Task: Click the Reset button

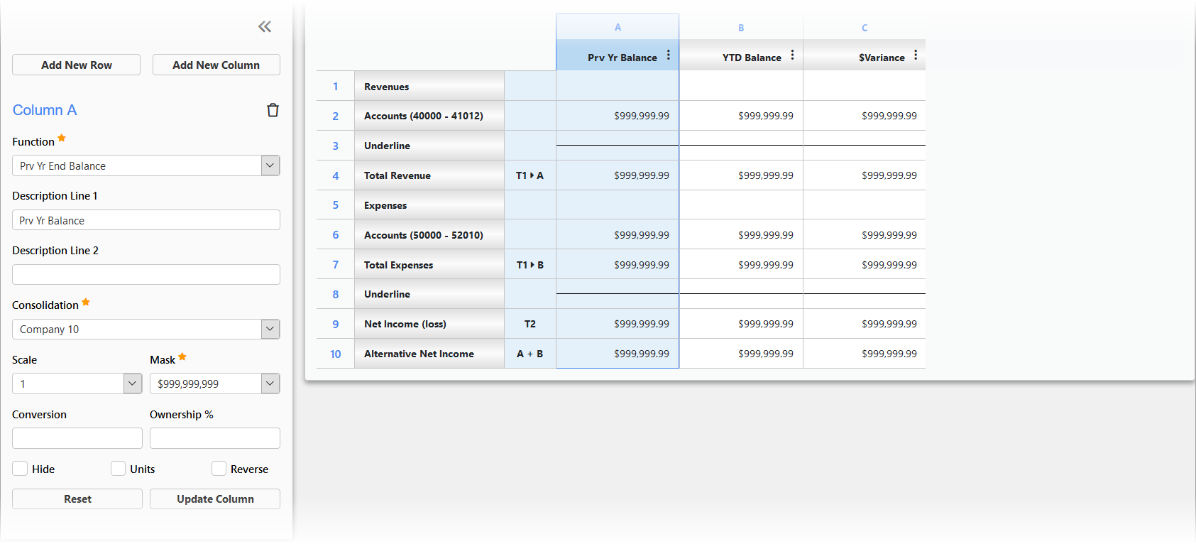Action: [x=77, y=499]
